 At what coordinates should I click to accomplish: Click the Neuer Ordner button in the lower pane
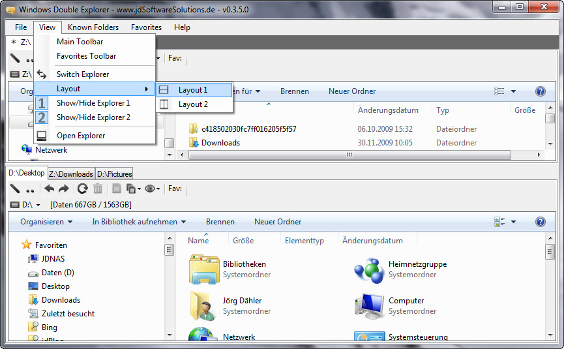278,222
